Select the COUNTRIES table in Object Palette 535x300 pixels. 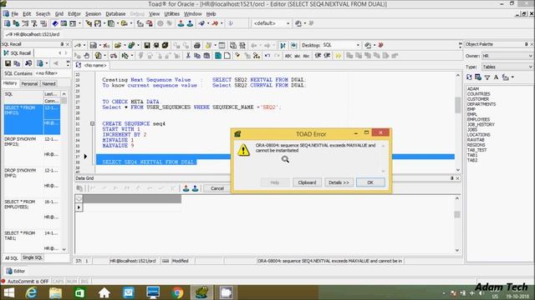coord(478,94)
